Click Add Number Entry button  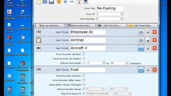[x=80, y=26]
